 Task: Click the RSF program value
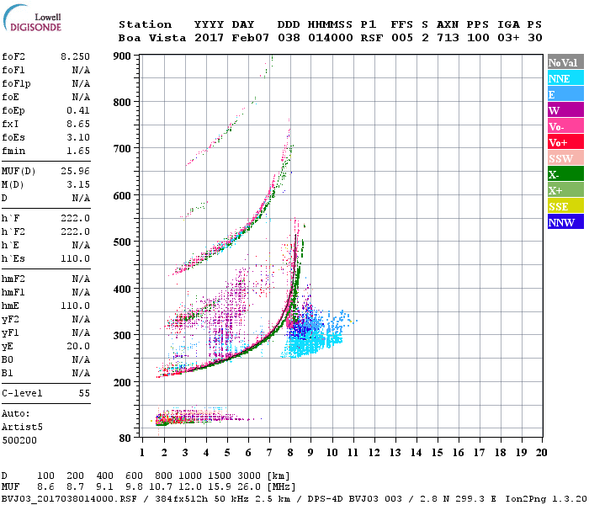[x=372, y=38]
